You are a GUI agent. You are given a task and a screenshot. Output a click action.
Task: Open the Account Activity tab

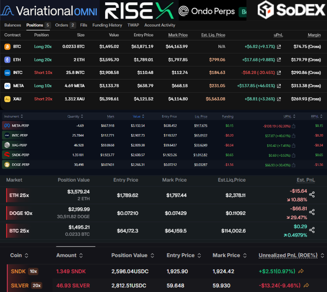tap(160, 25)
